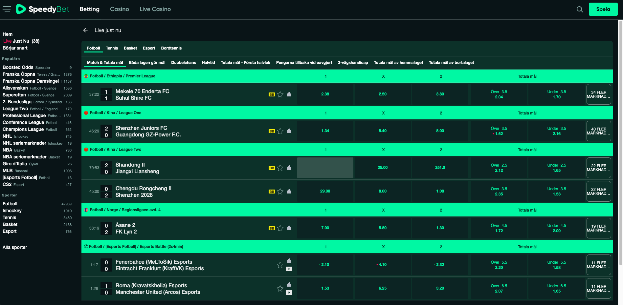623x305 pixels.
Task: Choose the Halvtid market tab
Action: pyautogui.click(x=208, y=63)
